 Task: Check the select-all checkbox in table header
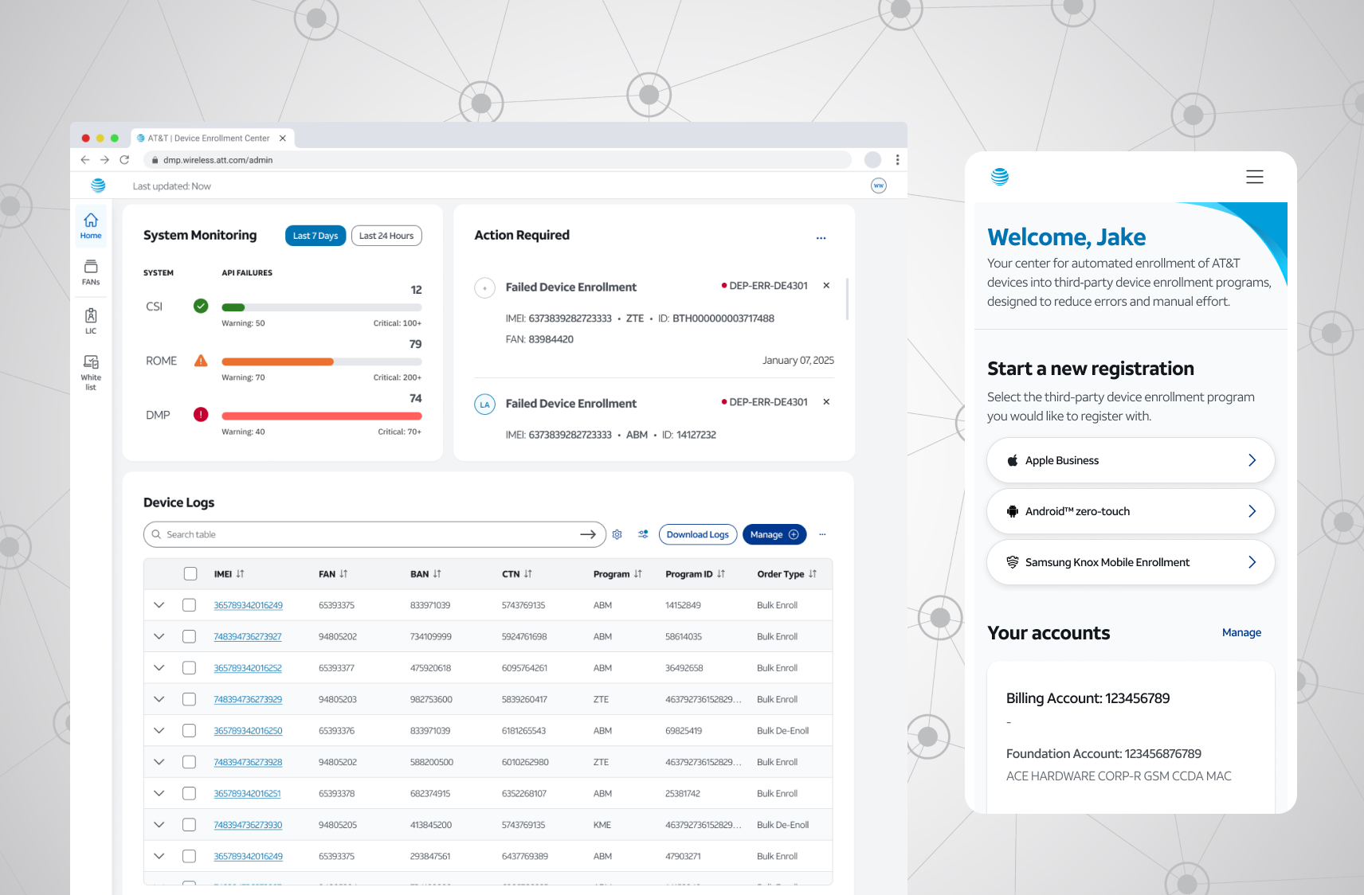click(190, 573)
